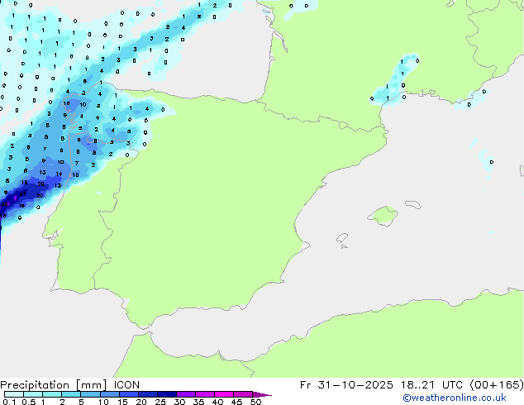
Task: Pick the 15–20 mm legend color swatch
Action: coord(128,394)
